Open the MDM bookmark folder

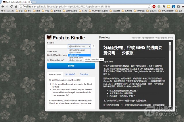point(98,11)
